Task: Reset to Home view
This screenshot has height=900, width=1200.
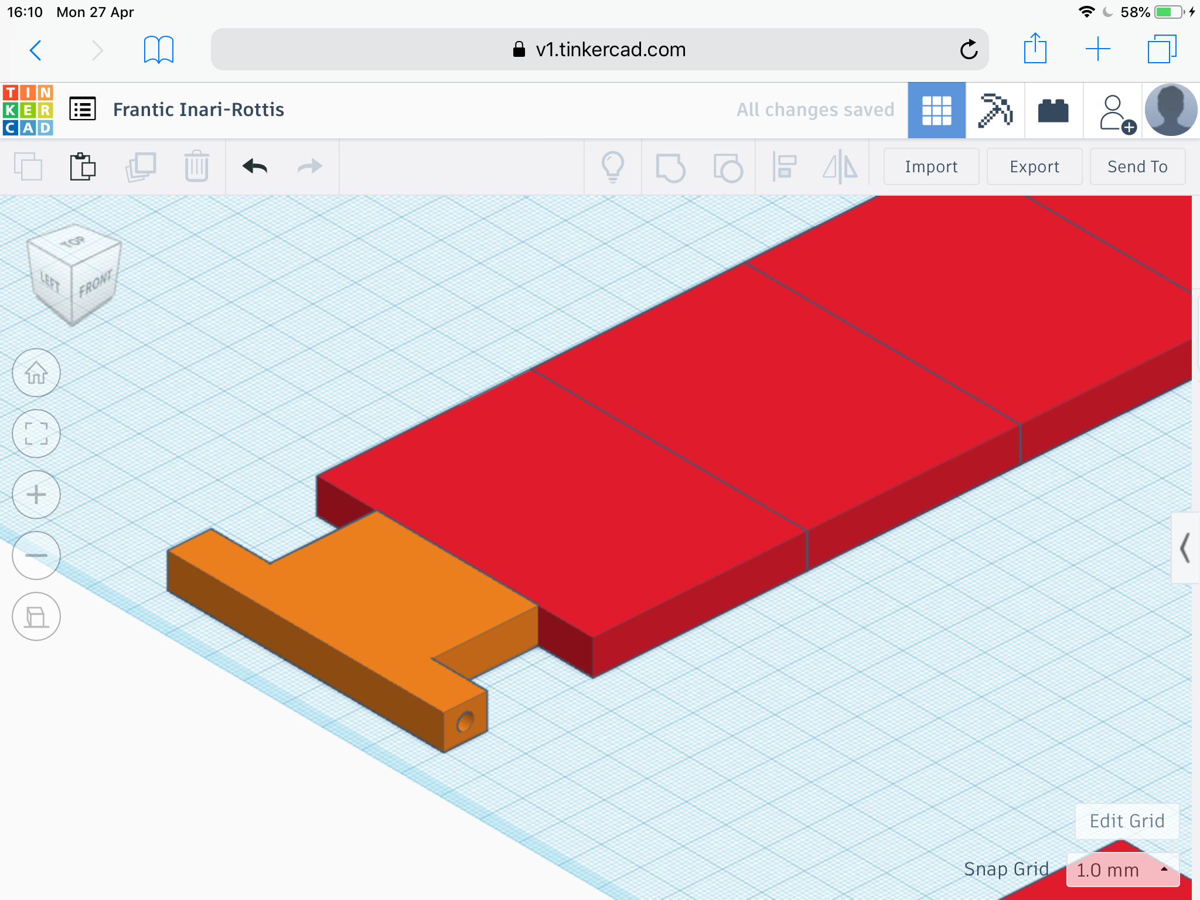Action: click(36, 373)
